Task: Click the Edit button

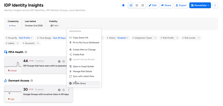Action: pyautogui.click(x=153, y=5)
